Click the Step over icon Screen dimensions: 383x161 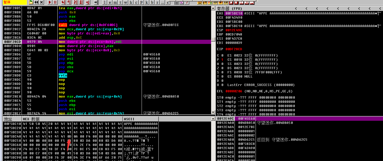[x=69, y=2]
